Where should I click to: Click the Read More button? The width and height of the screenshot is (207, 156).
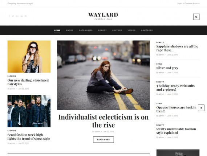(103, 140)
